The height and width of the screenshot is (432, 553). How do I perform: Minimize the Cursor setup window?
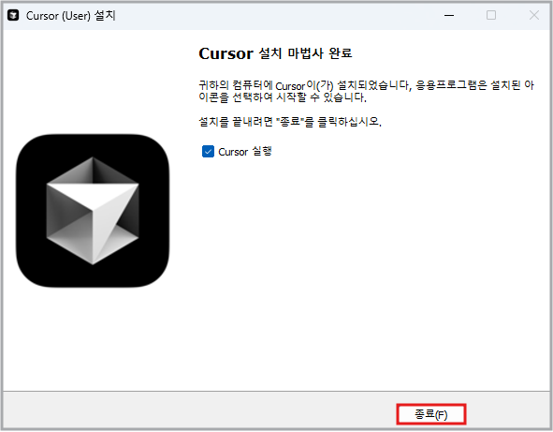point(449,16)
